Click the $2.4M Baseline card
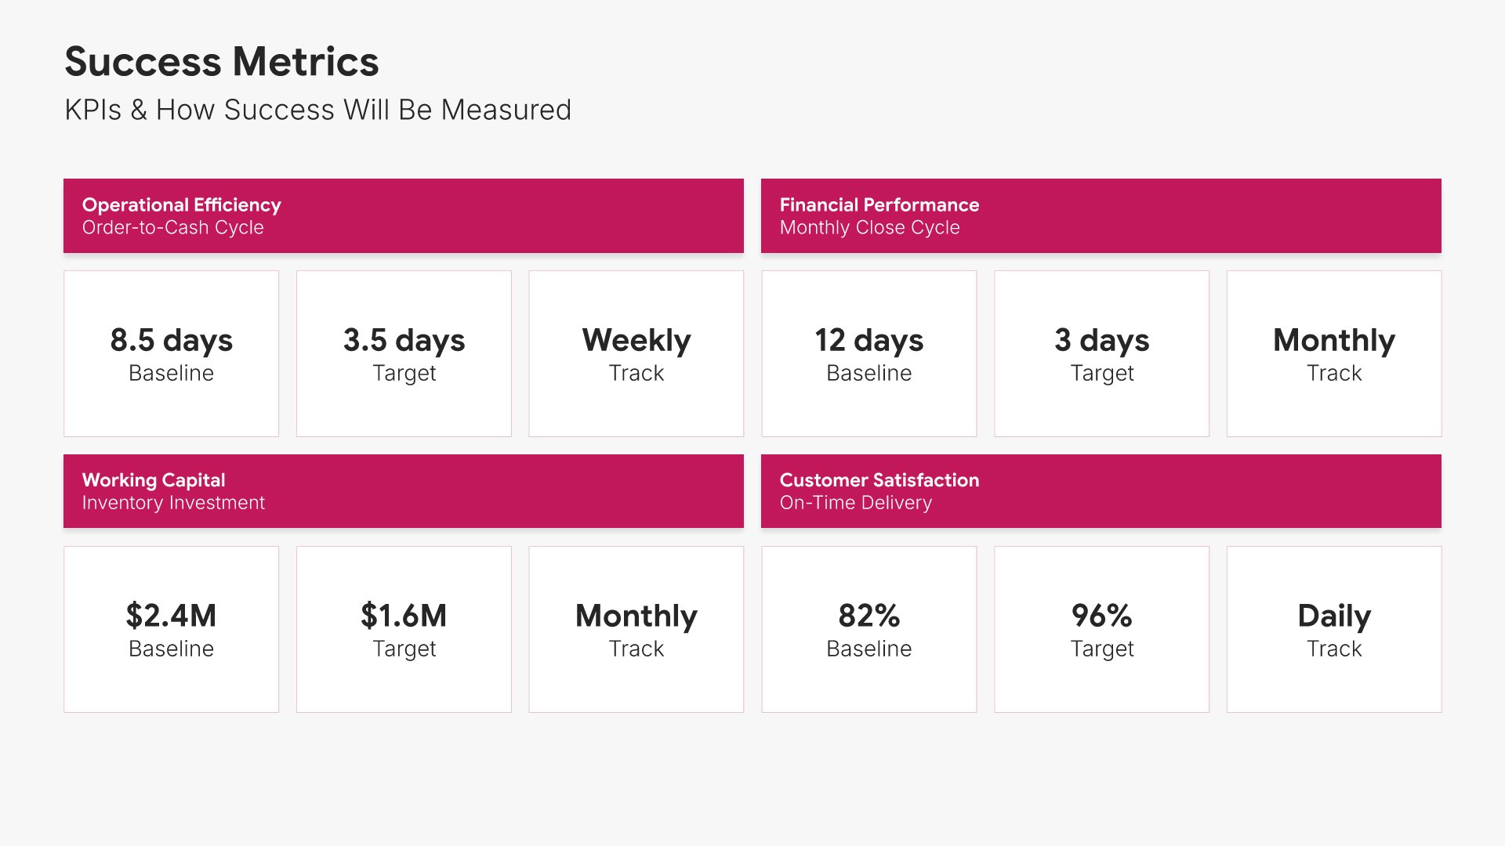The image size is (1505, 846). (x=171, y=629)
